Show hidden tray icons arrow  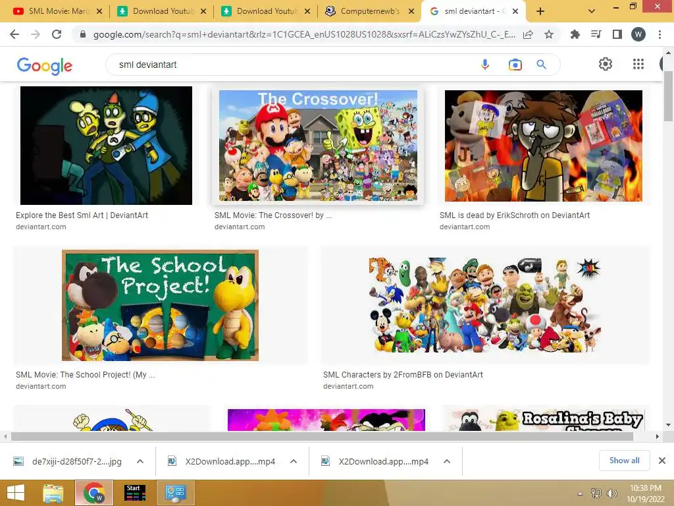(x=581, y=493)
